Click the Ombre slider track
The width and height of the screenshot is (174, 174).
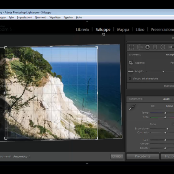point(162,144)
